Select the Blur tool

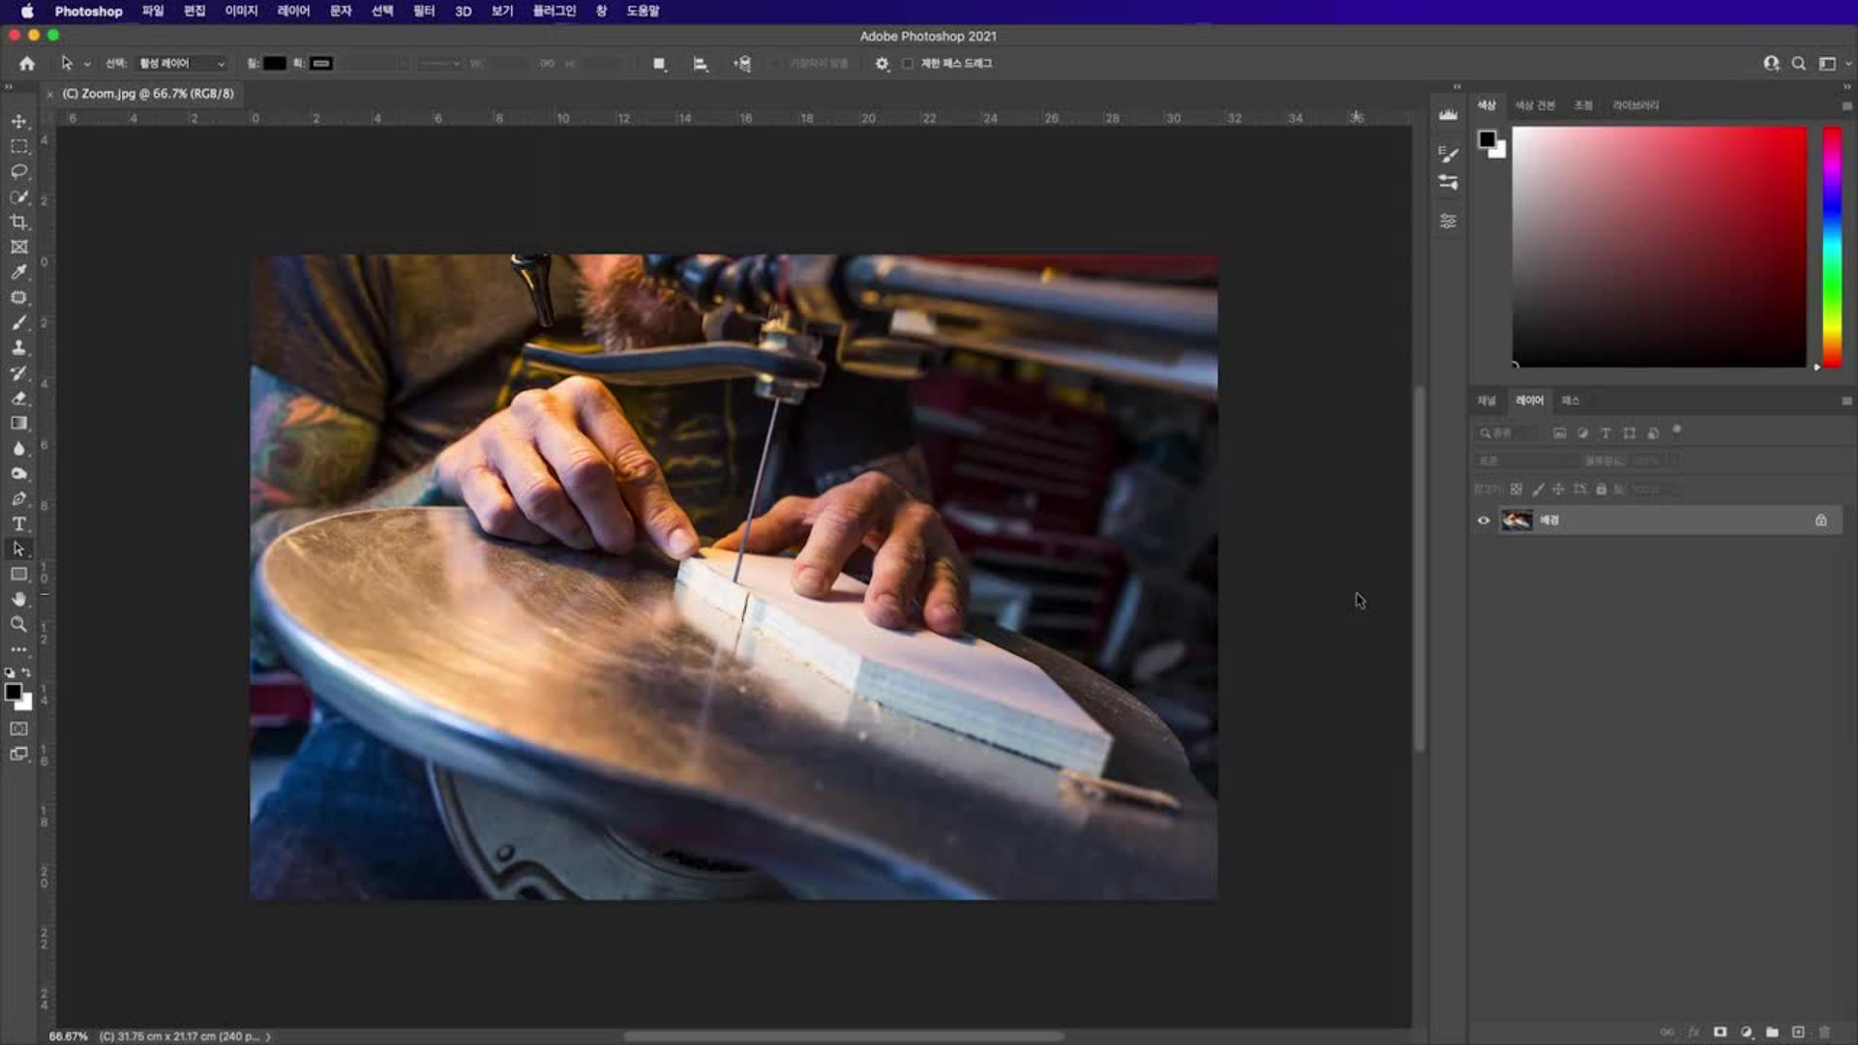18,448
